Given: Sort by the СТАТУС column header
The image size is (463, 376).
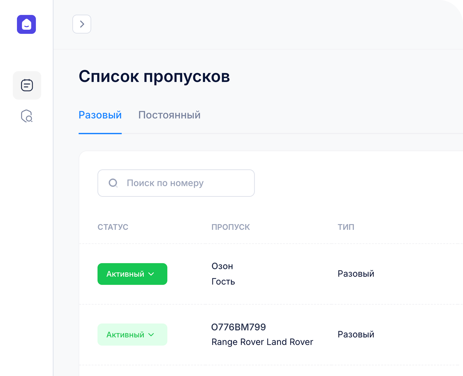Looking at the screenshot, I should [113, 227].
